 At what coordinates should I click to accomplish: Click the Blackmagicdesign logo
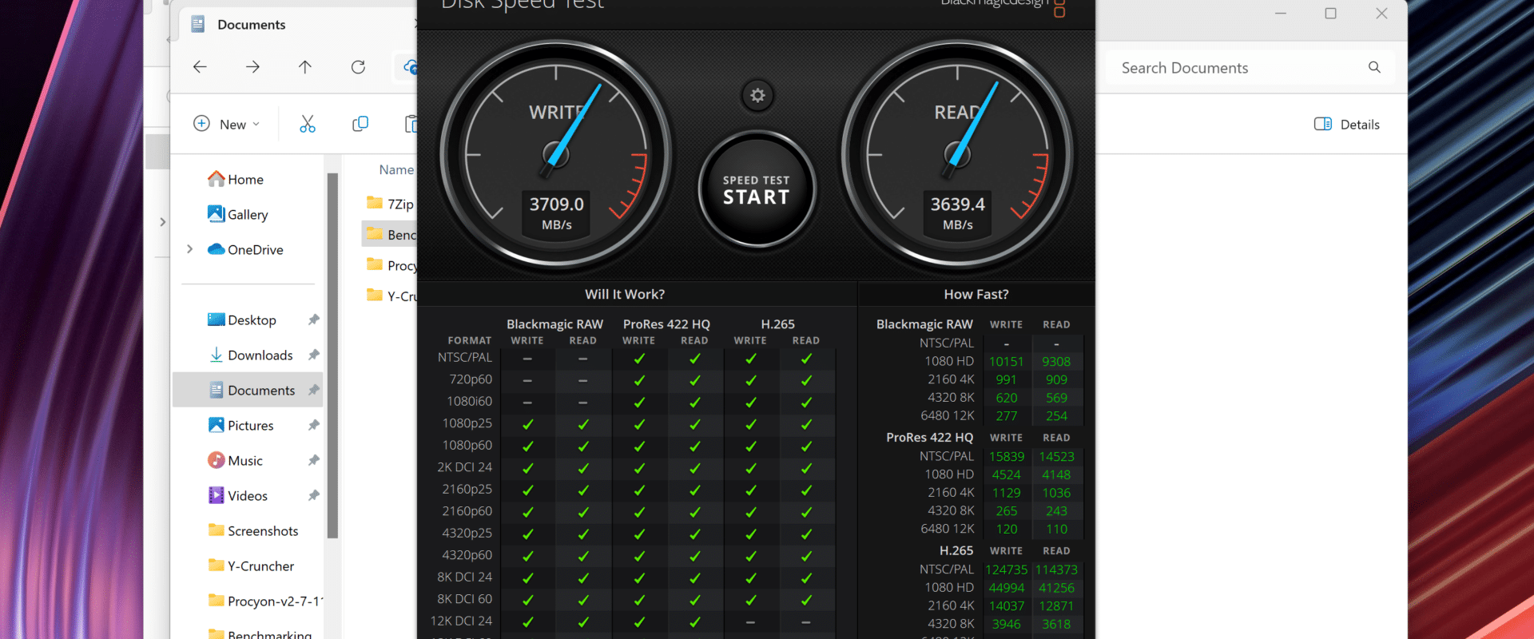pyautogui.click(x=1002, y=6)
